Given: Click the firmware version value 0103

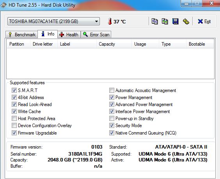Looking at the screenshot, I should 97,147.
